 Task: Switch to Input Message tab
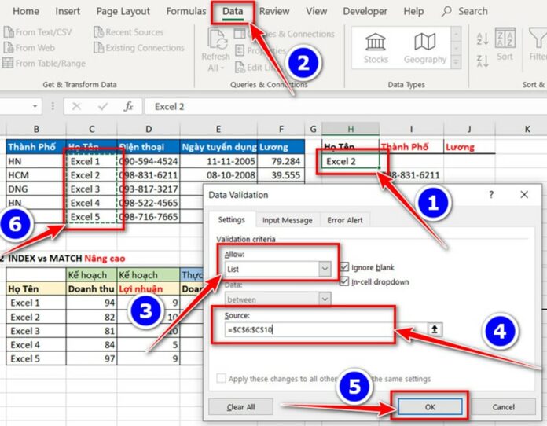tap(288, 220)
